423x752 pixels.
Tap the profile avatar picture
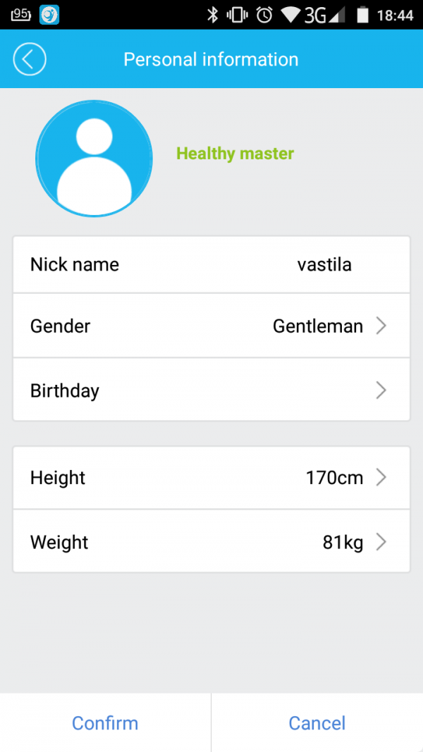pyautogui.click(x=94, y=158)
